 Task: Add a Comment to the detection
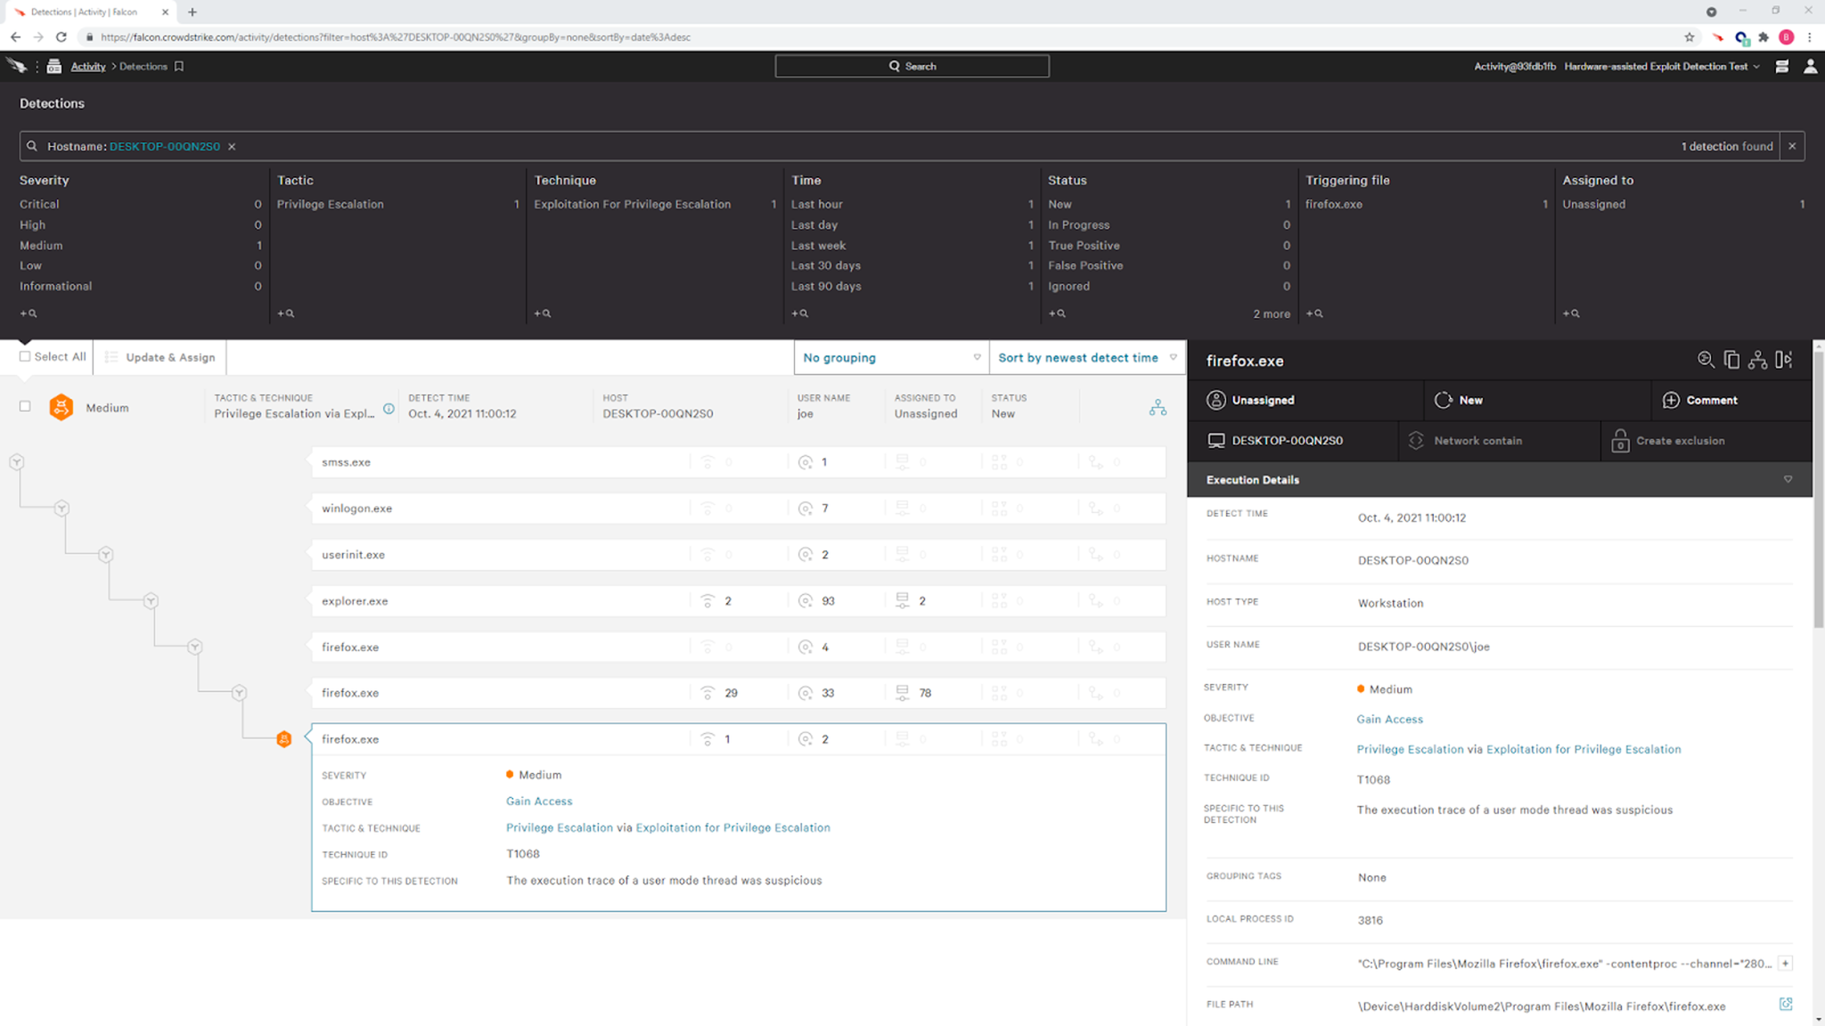point(1731,401)
